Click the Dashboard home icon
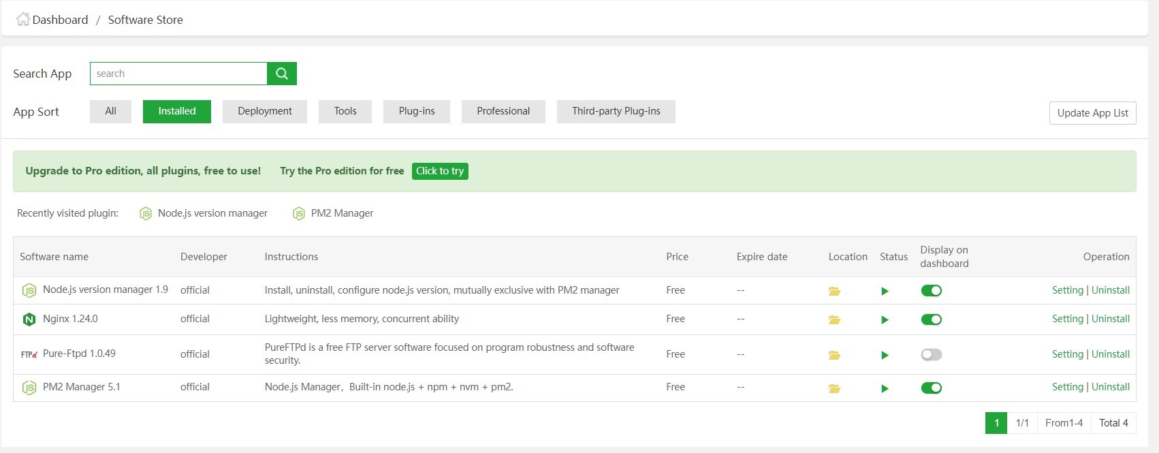Image resolution: width=1159 pixels, height=453 pixels. (x=23, y=19)
